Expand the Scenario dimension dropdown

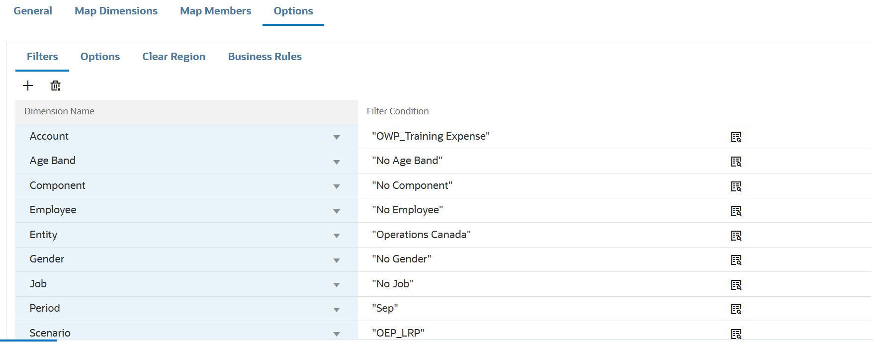(x=337, y=334)
